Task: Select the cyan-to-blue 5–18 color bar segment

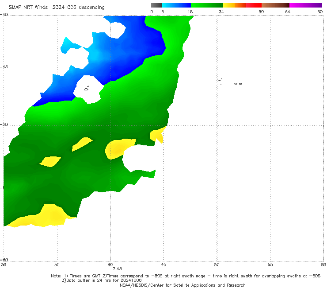Action: point(176,5)
